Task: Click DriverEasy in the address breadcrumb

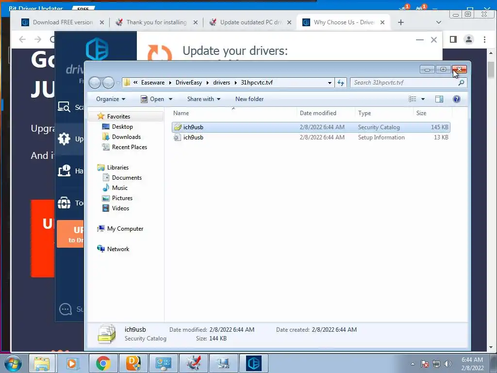Action: (x=189, y=83)
